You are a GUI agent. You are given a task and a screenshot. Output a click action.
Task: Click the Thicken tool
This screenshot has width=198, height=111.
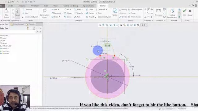(90, 13)
